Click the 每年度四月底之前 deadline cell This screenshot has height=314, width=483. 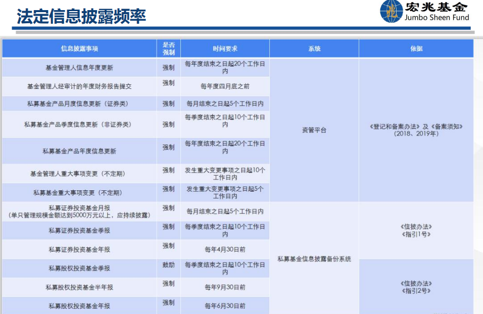coord(225,86)
